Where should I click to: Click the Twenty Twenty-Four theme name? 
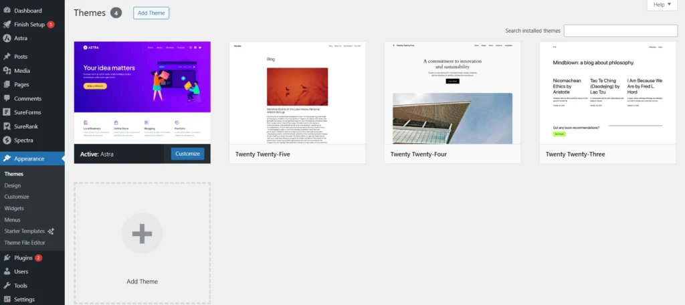[419, 155]
